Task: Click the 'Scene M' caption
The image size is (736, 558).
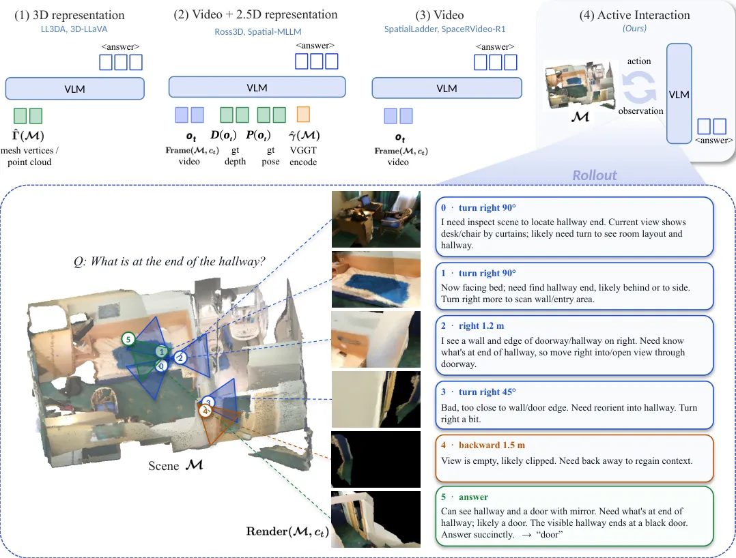Action: click(x=175, y=466)
